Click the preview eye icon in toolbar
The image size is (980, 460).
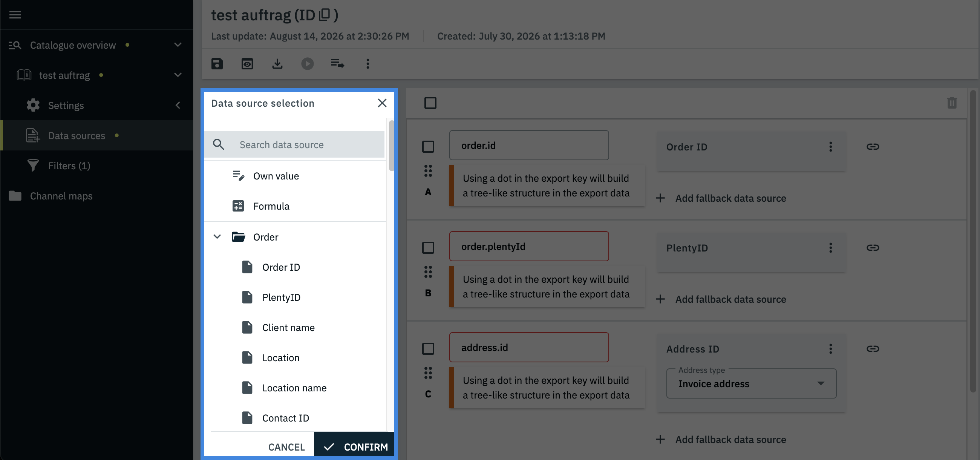pos(247,64)
